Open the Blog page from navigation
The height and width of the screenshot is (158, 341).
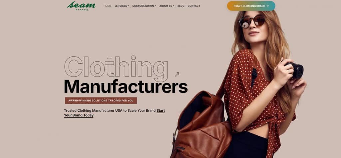pyautogui.click(x=181, y=6)
